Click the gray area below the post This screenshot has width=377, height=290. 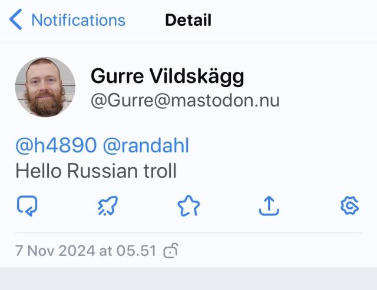(x=188, y=279)
